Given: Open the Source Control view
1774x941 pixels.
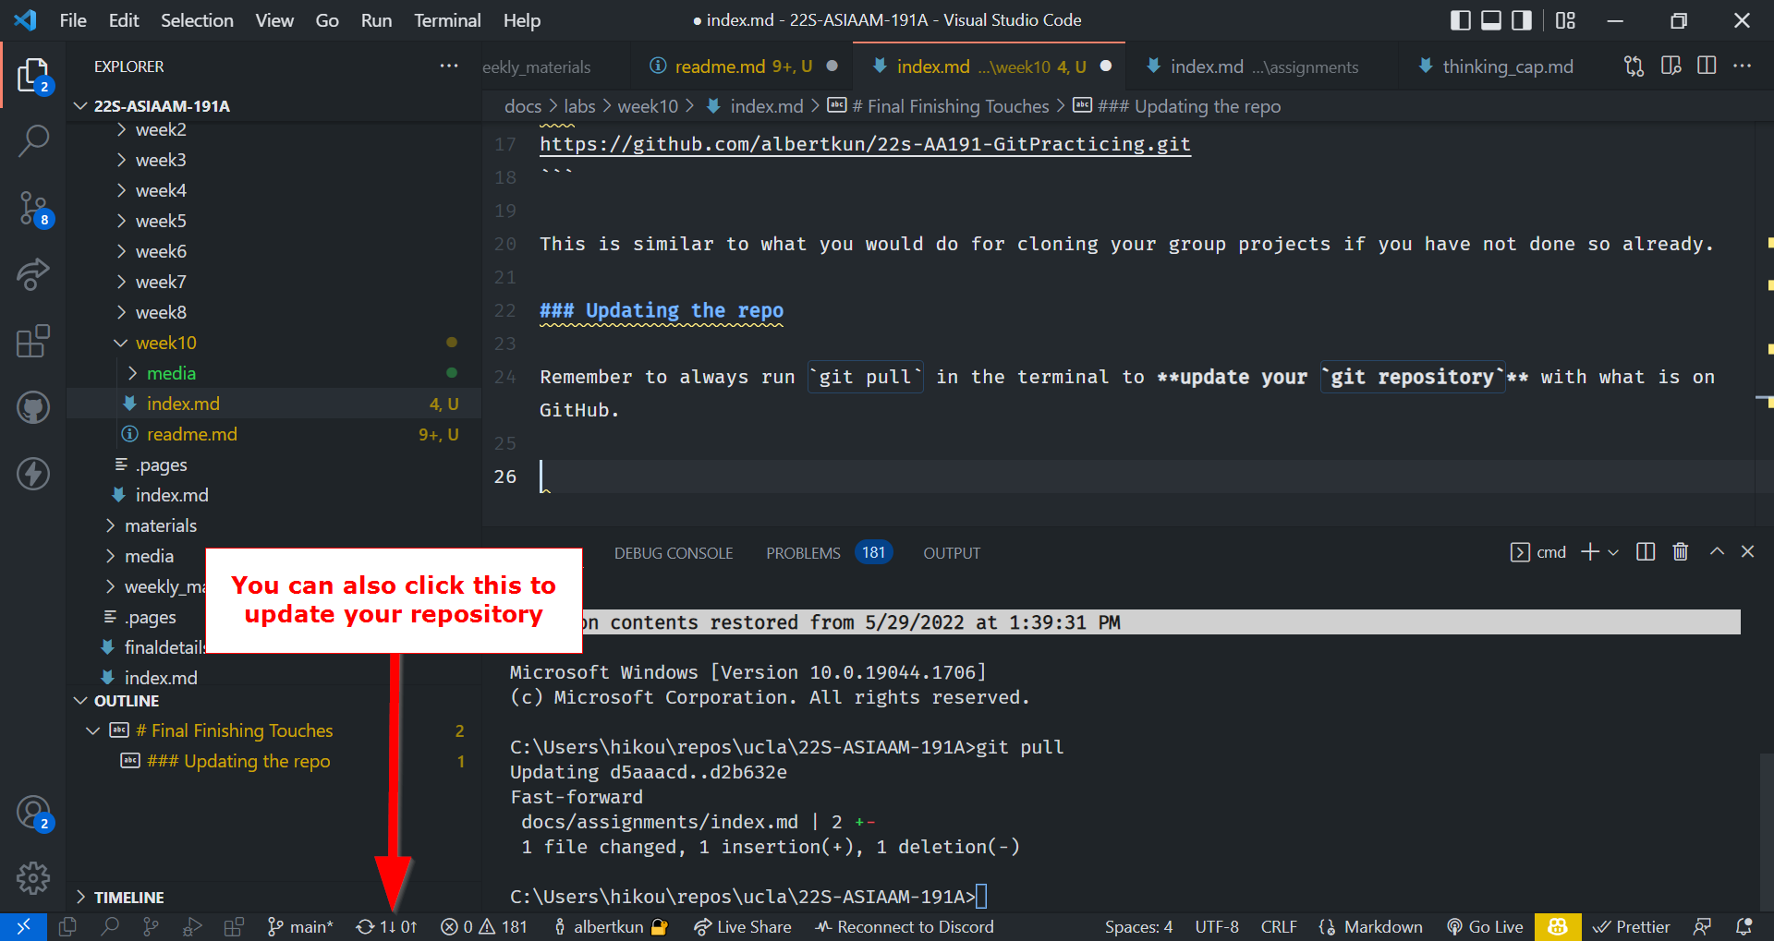Looking at the screenshot, I should [x=33, y=208].
